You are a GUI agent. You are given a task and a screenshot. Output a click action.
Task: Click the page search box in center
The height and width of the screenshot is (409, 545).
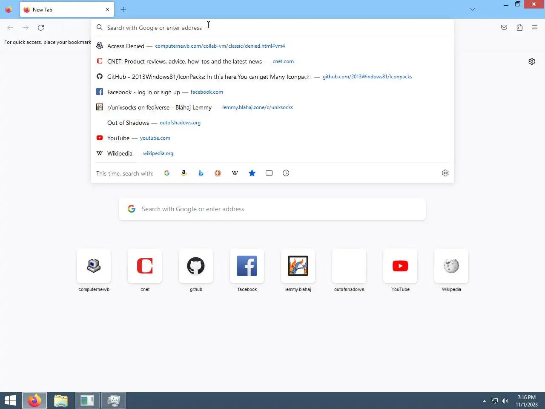point(272,209)
